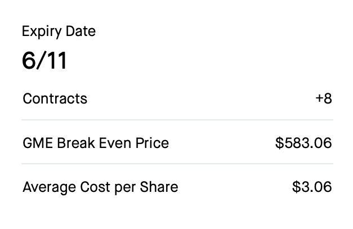The width and height of the screenshot is (353, 229).
Task: Select the $3.06 average cost value
Action: tap(312, 187)
